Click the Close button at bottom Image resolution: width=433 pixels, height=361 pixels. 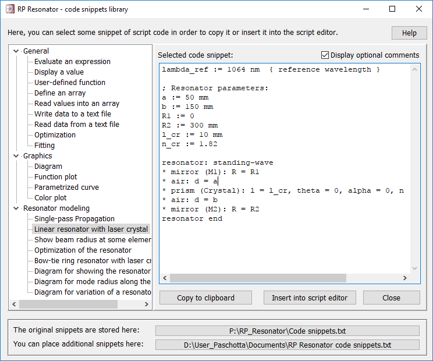(x=391, y=298)
